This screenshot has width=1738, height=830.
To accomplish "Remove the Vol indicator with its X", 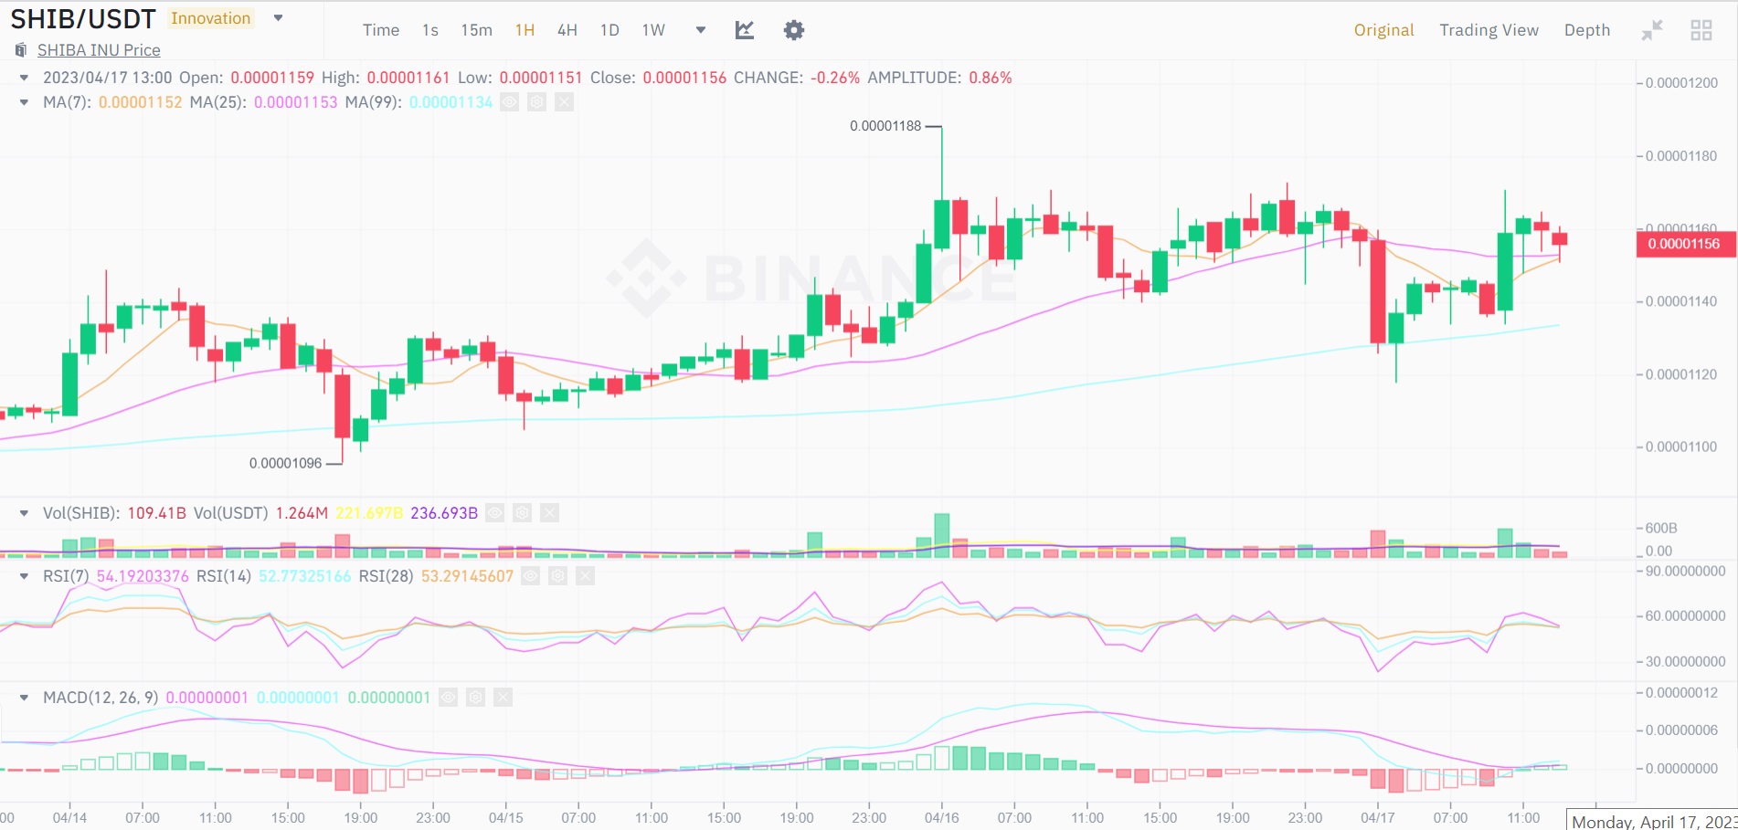I will (x=549, y=513).
